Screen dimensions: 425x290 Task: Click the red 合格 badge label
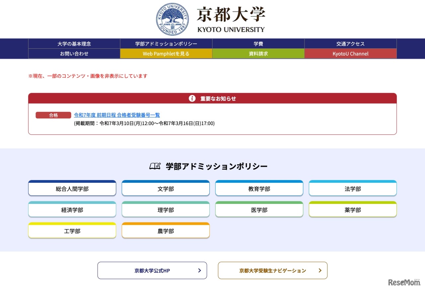53,115
